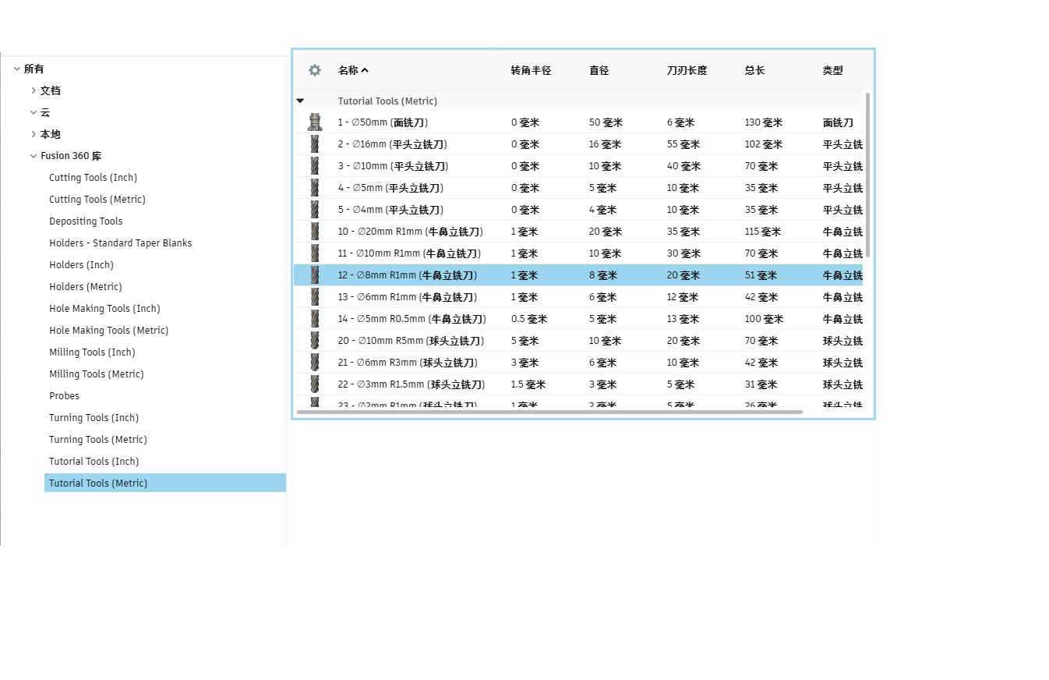Open Holders (Inch) library
This screenshot has width=1049, height=680.
tap(81, 265)
